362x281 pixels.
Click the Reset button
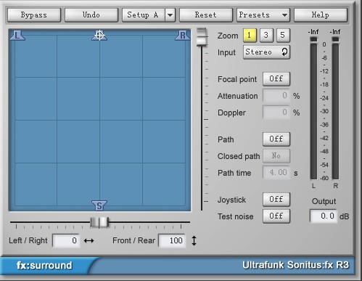206,15
